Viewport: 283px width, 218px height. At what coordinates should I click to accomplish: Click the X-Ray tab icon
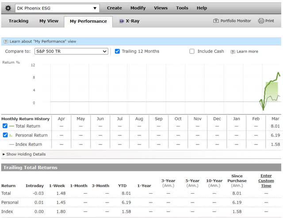[122, 21]
